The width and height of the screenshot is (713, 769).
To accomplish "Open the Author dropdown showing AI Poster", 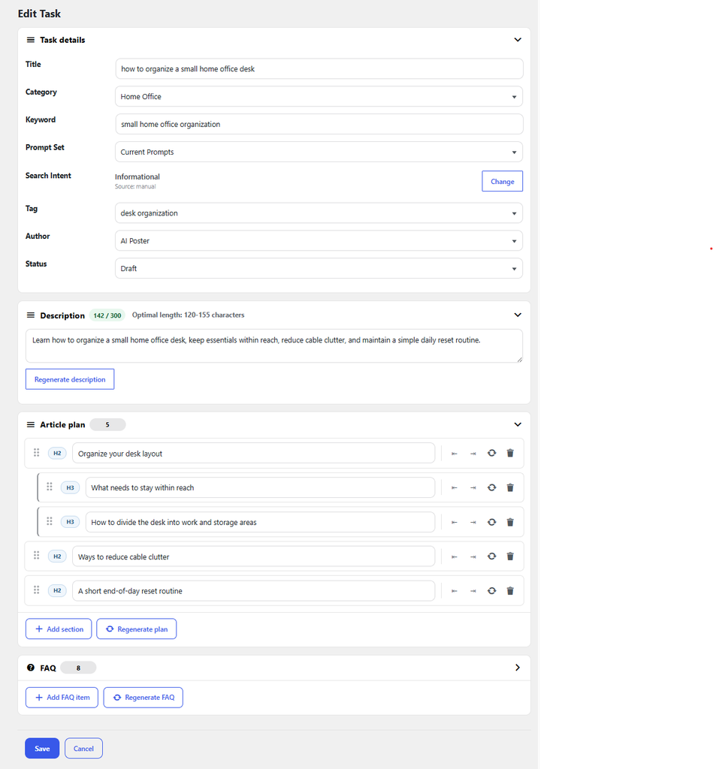I will click(319, 241).
